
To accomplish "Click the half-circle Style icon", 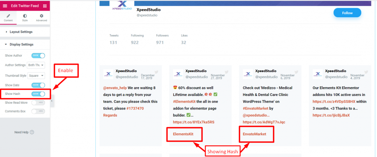I will click(x=25, y=16).
